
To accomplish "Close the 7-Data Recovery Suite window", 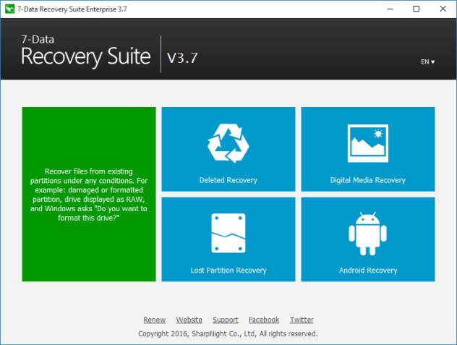I will pos(443,9).
